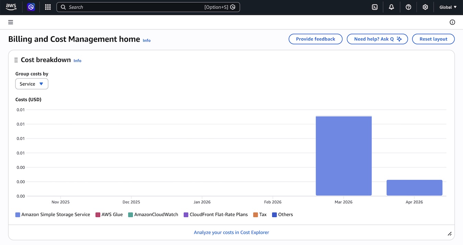The width and height of the screenshot is (463, 245).
Task: Open the Service group-by dropdown
Action: tap(32, 84)
